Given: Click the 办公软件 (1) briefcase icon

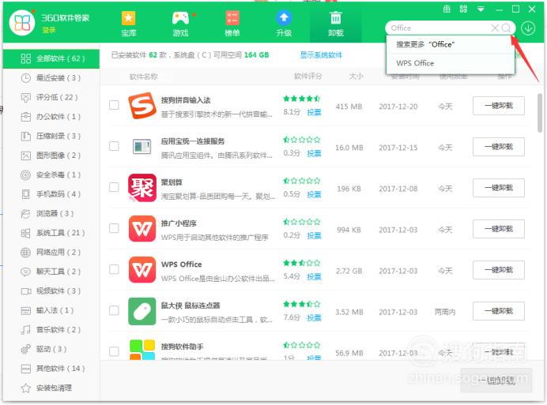Looking at the screenshot, I should point(26,117).
